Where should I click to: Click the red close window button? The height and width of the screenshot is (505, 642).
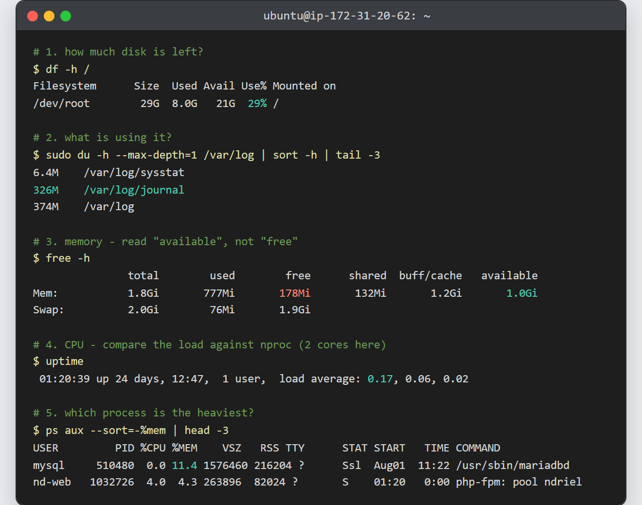pos(33,16)
